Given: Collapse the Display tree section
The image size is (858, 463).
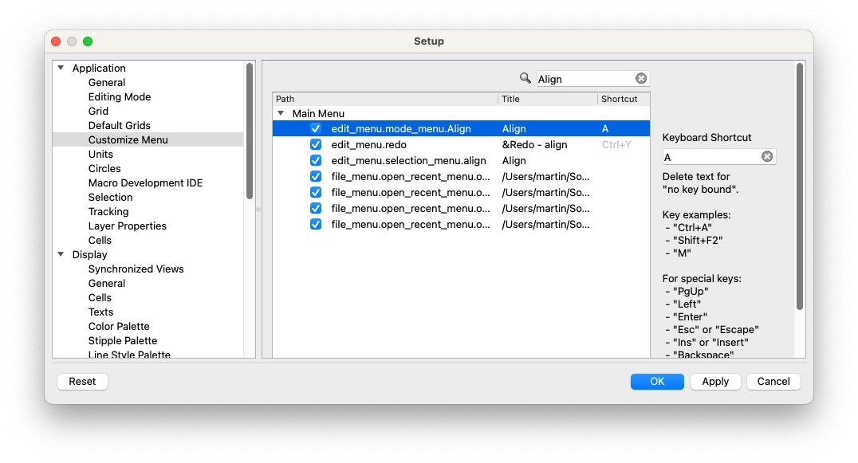Looking at the screenshot, I should 61,255.
